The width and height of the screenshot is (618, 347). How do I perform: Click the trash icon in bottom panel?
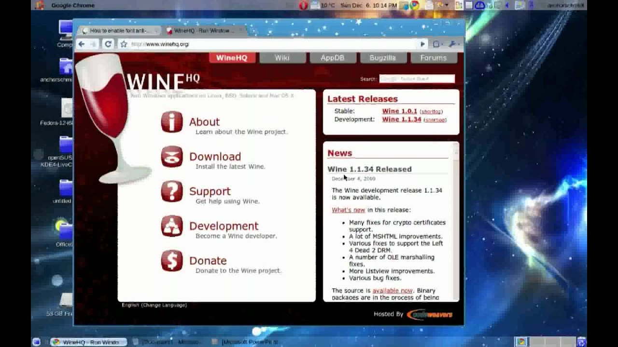coord(581,342)
